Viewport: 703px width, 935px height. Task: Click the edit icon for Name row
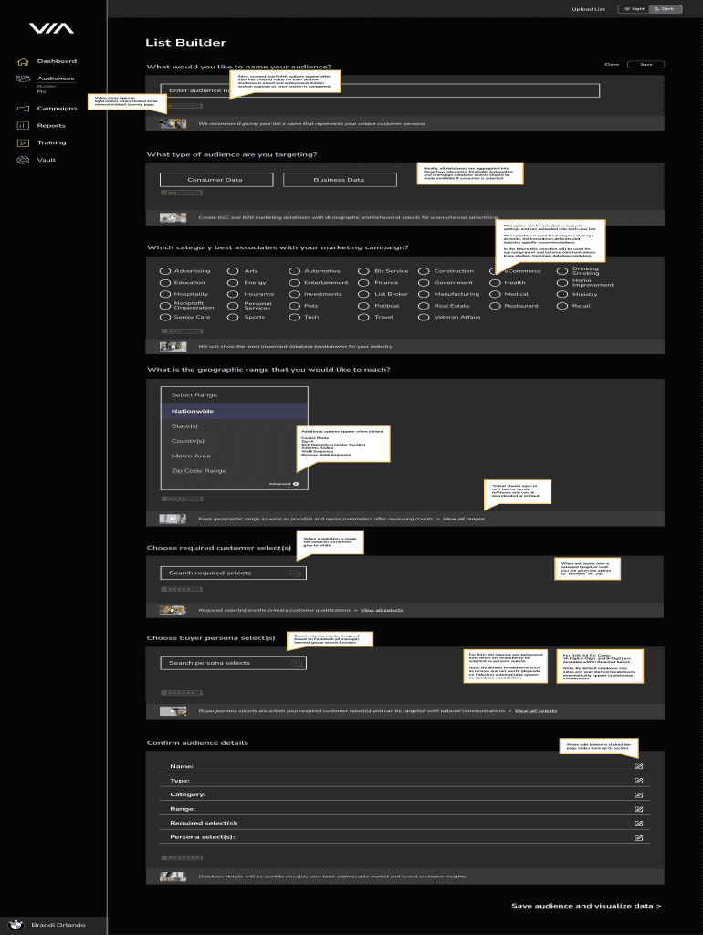tap(638, 766)
